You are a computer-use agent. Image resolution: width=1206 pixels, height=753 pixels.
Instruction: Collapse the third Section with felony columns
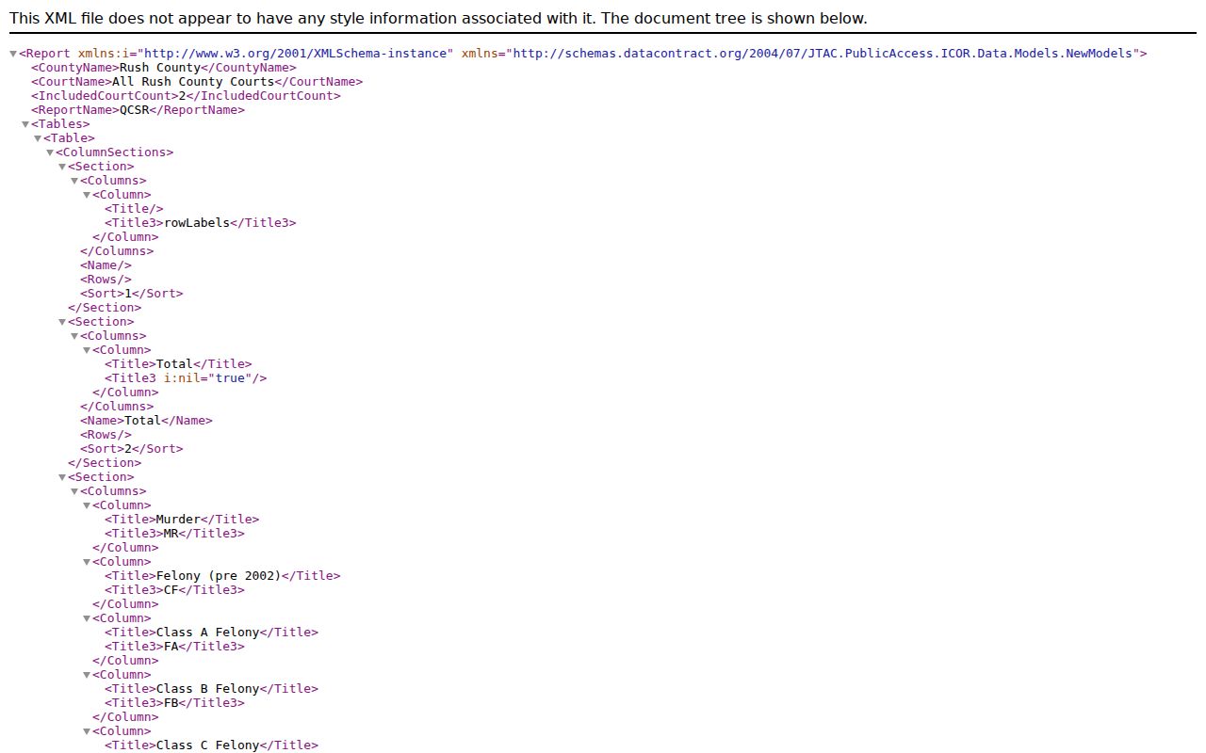[62, 477]
